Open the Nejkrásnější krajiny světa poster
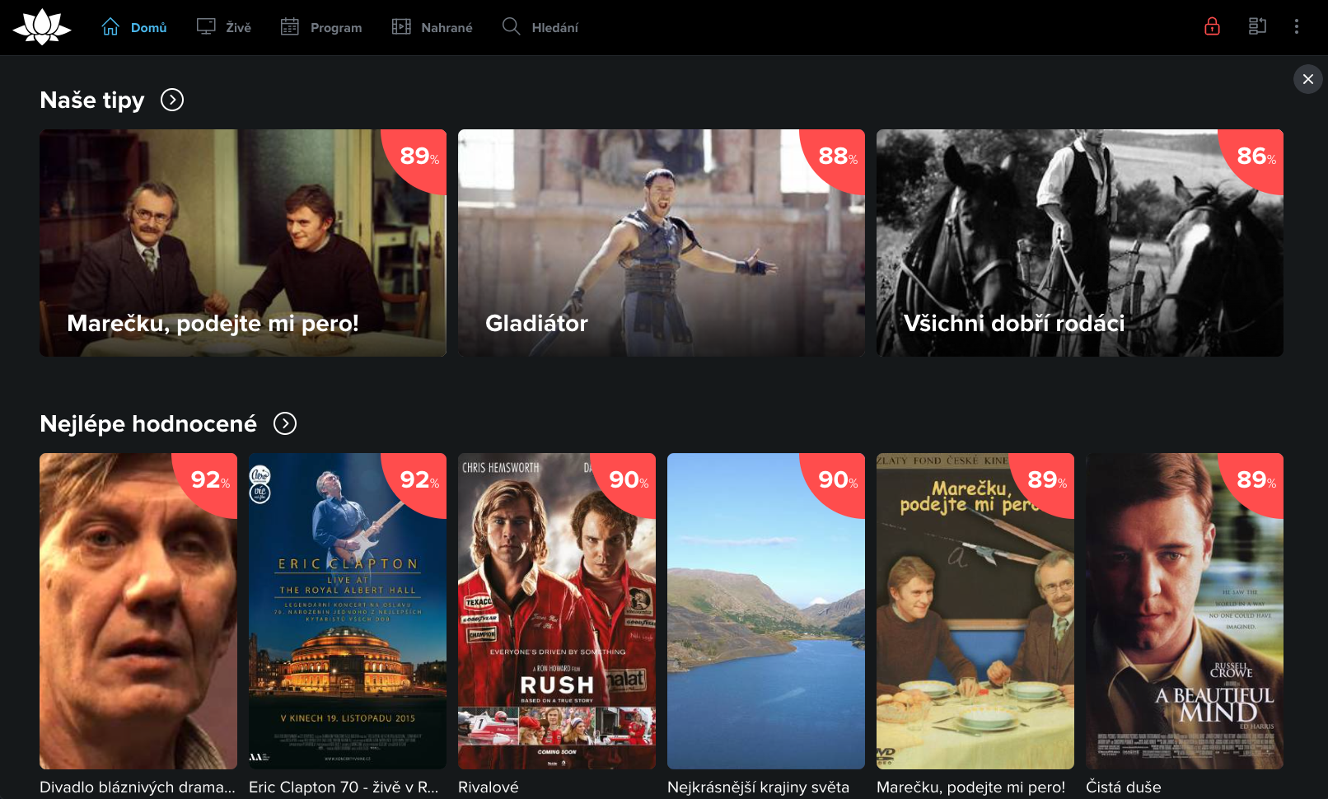 point(766,611)
